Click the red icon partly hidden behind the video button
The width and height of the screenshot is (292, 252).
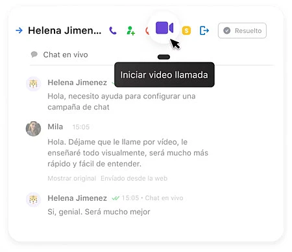pyautogui.click(x=147, y=31)
